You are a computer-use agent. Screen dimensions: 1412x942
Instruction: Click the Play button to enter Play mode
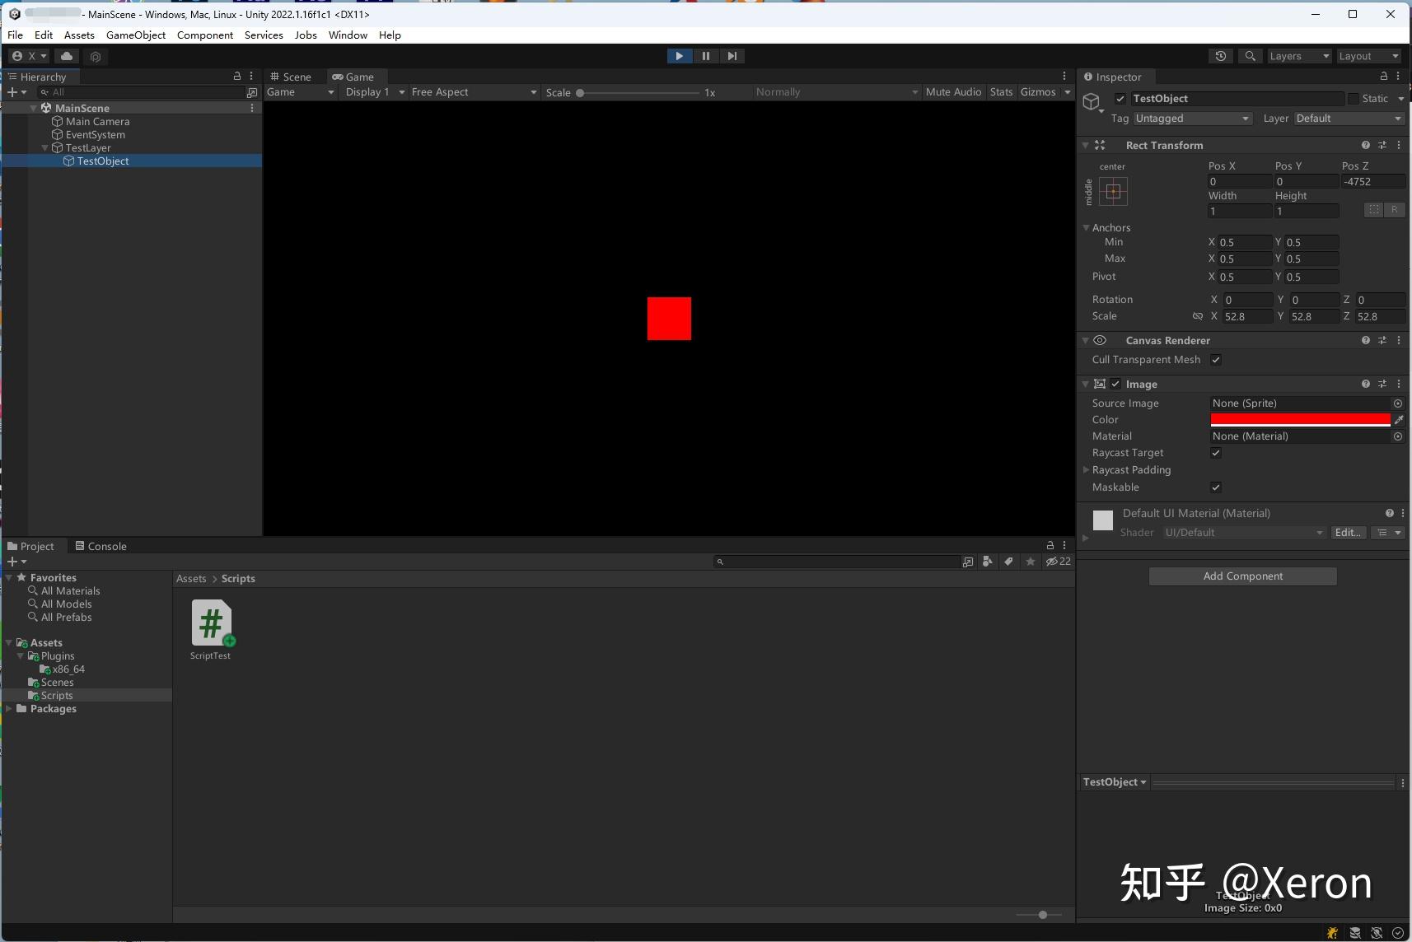click(678, 56)
